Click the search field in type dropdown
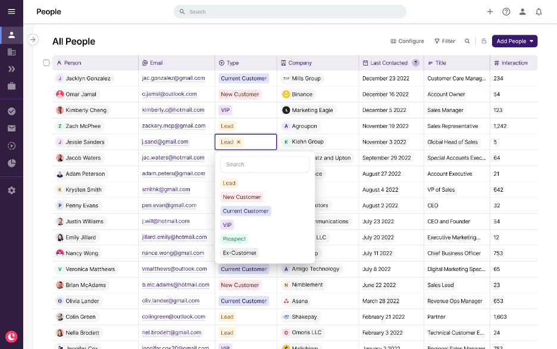The height and width of the screenshot is (349, 557). pos(265,164)
